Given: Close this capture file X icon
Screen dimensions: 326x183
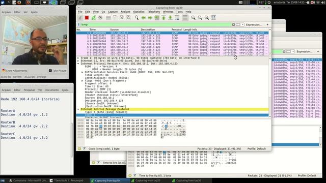Looking at the screenshot, I should [x=122, y=18].
